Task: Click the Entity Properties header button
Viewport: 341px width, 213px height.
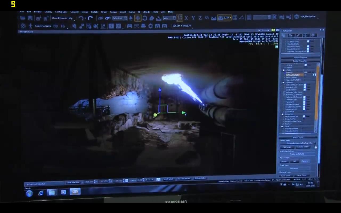Action: tap(300, 61)
